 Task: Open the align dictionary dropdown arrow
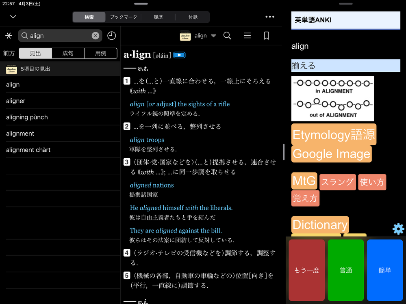pos(213,36)
